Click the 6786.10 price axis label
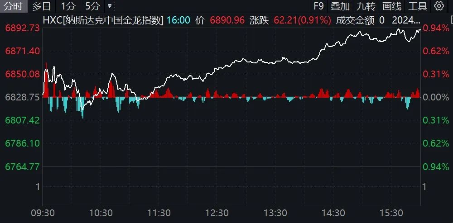The height and width of the screenshot is (223, 453). (x=22, y=143)
